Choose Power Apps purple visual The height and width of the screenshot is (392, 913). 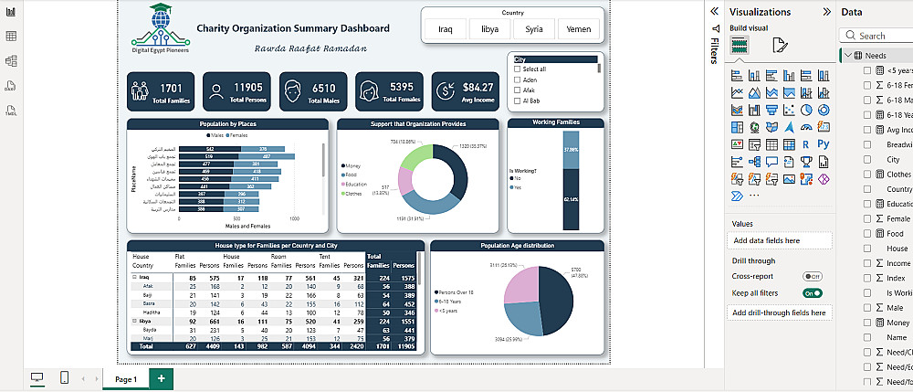[824, 179]
